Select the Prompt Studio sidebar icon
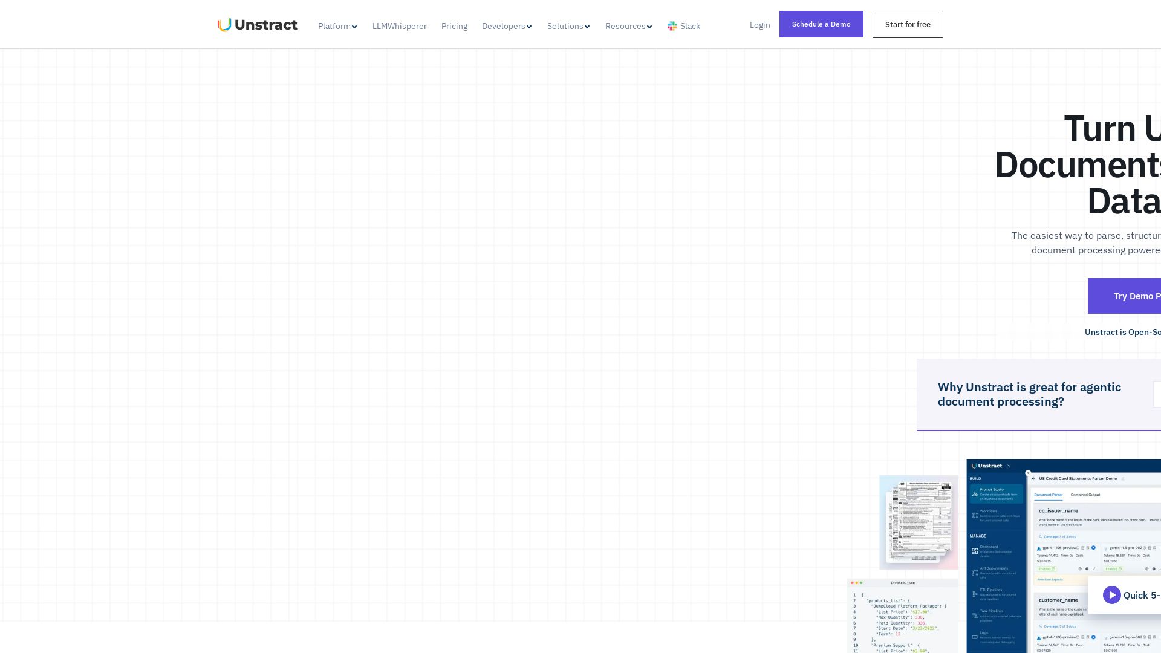The image size is (1161, 653). pyautogui.click(x=975, y=494)
